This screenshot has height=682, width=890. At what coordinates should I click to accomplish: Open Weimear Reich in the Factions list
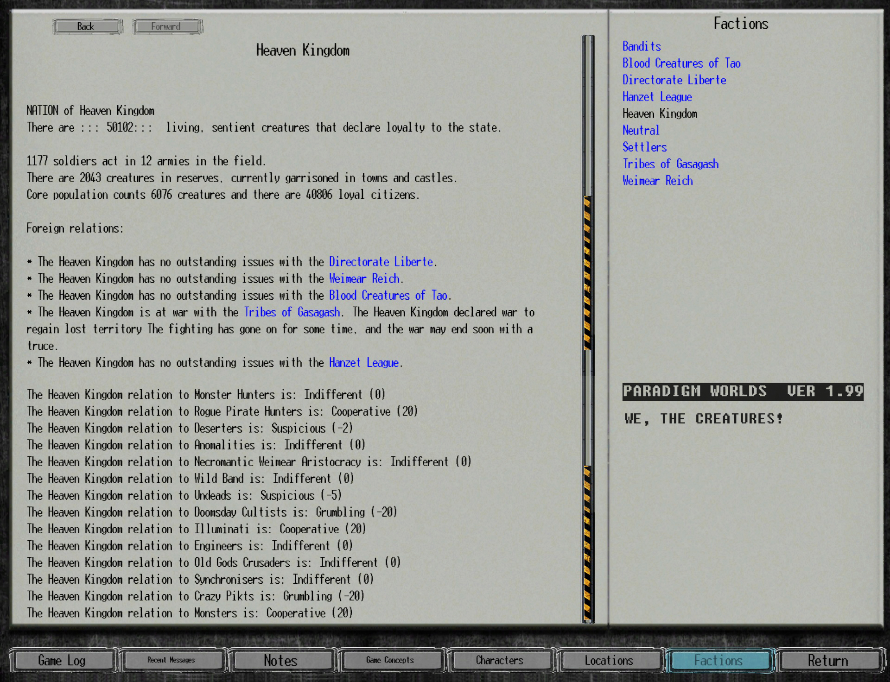(x=657, y=181)
